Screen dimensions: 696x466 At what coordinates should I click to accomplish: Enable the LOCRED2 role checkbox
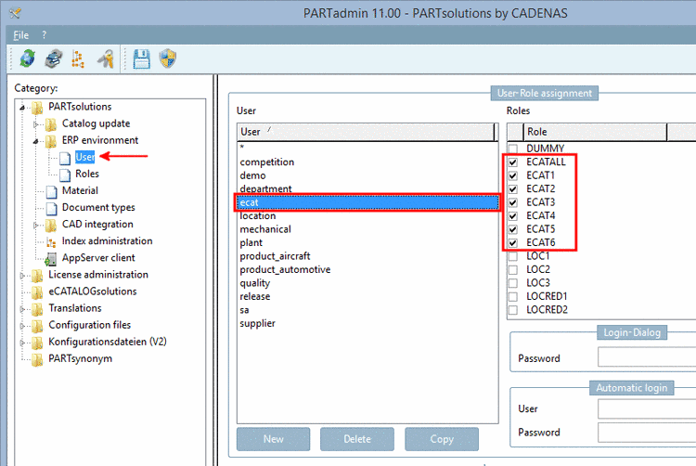[513, 310]
